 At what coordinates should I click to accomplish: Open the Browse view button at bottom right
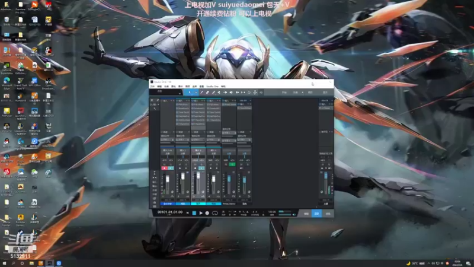point(328,214)
